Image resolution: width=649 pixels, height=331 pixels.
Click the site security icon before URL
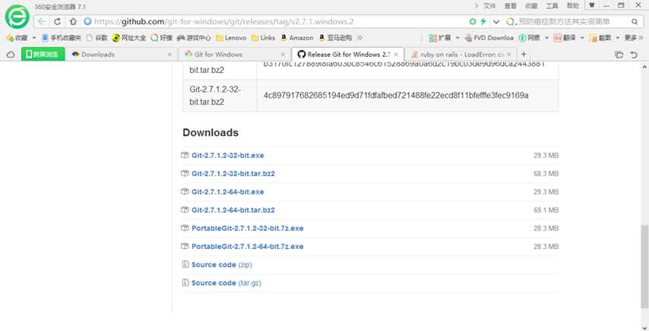(x=87, y=21)
